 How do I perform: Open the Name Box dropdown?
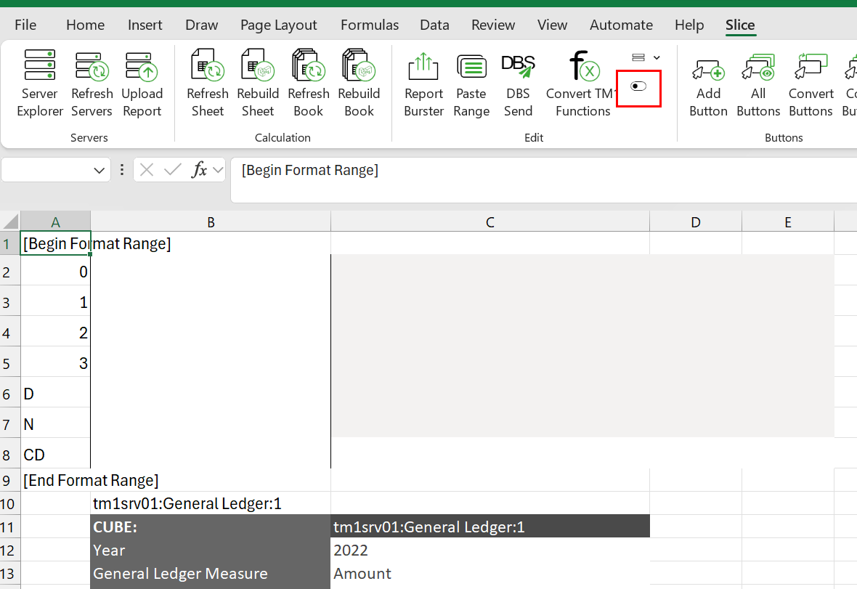click(99, 171)
